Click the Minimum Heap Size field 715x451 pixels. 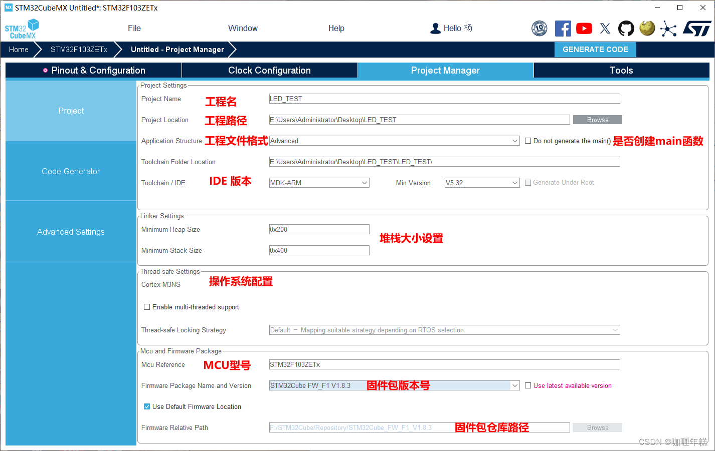point(319,229)
